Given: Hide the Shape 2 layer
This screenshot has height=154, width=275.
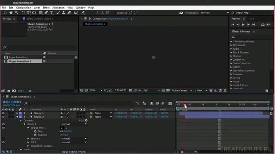Looking at the screenshot, I should (3, 117).
